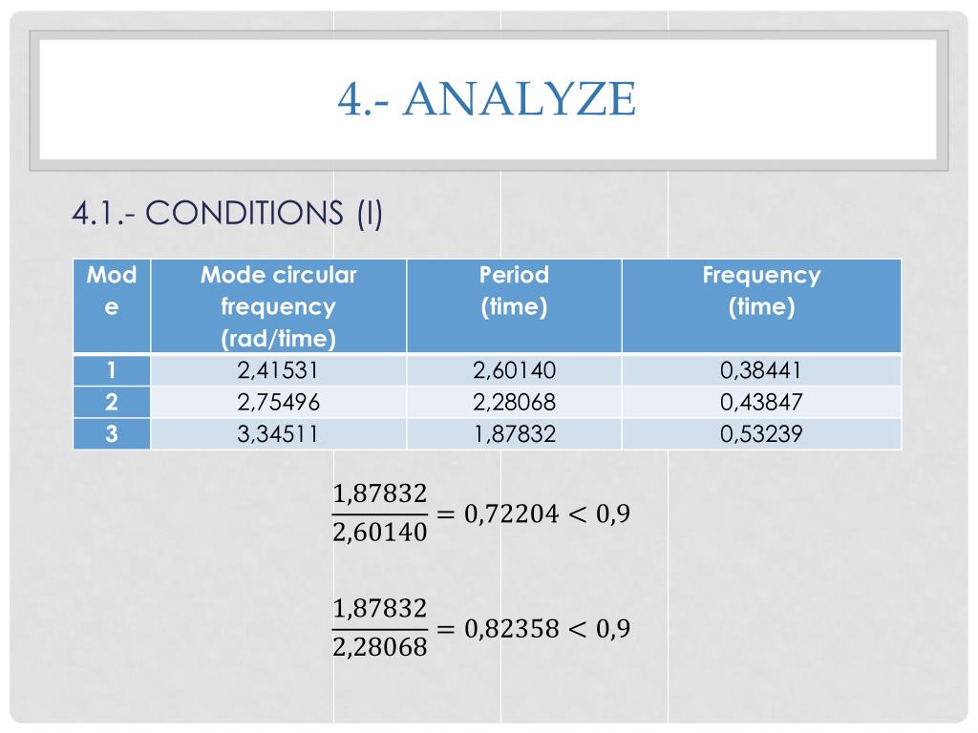Click the "Frequency (time)" column header
The width and height of the screenshot is (978, 733).
point(761,291)
